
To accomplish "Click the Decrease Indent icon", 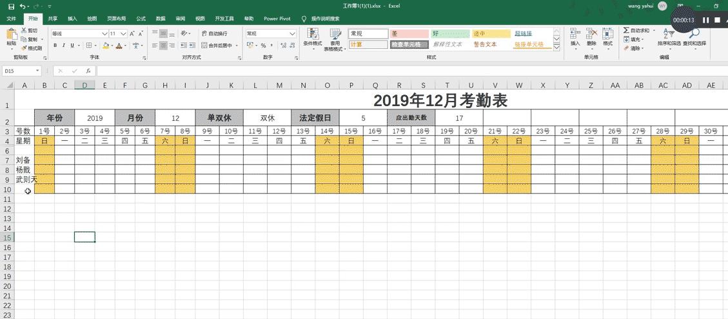I will click(x=182, y=46).
